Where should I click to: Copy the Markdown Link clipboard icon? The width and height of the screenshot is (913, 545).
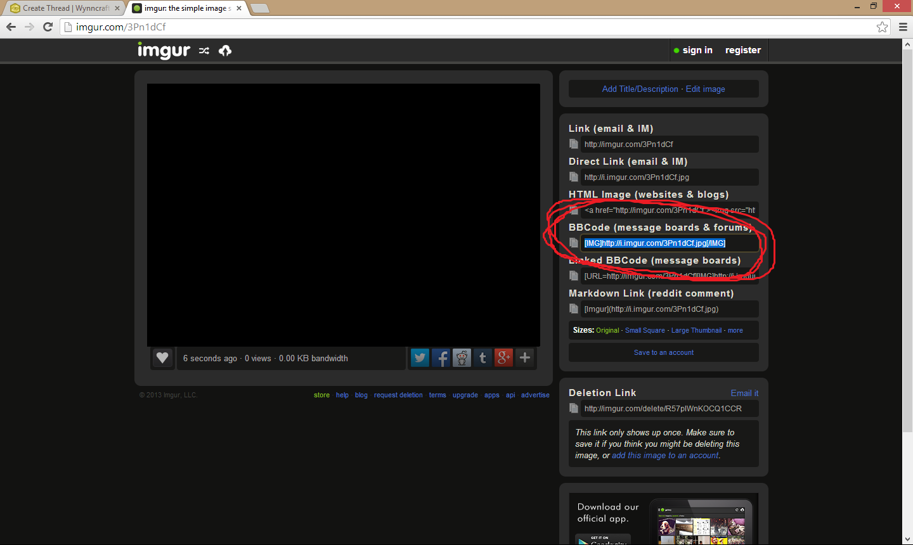tap(574, 309)
